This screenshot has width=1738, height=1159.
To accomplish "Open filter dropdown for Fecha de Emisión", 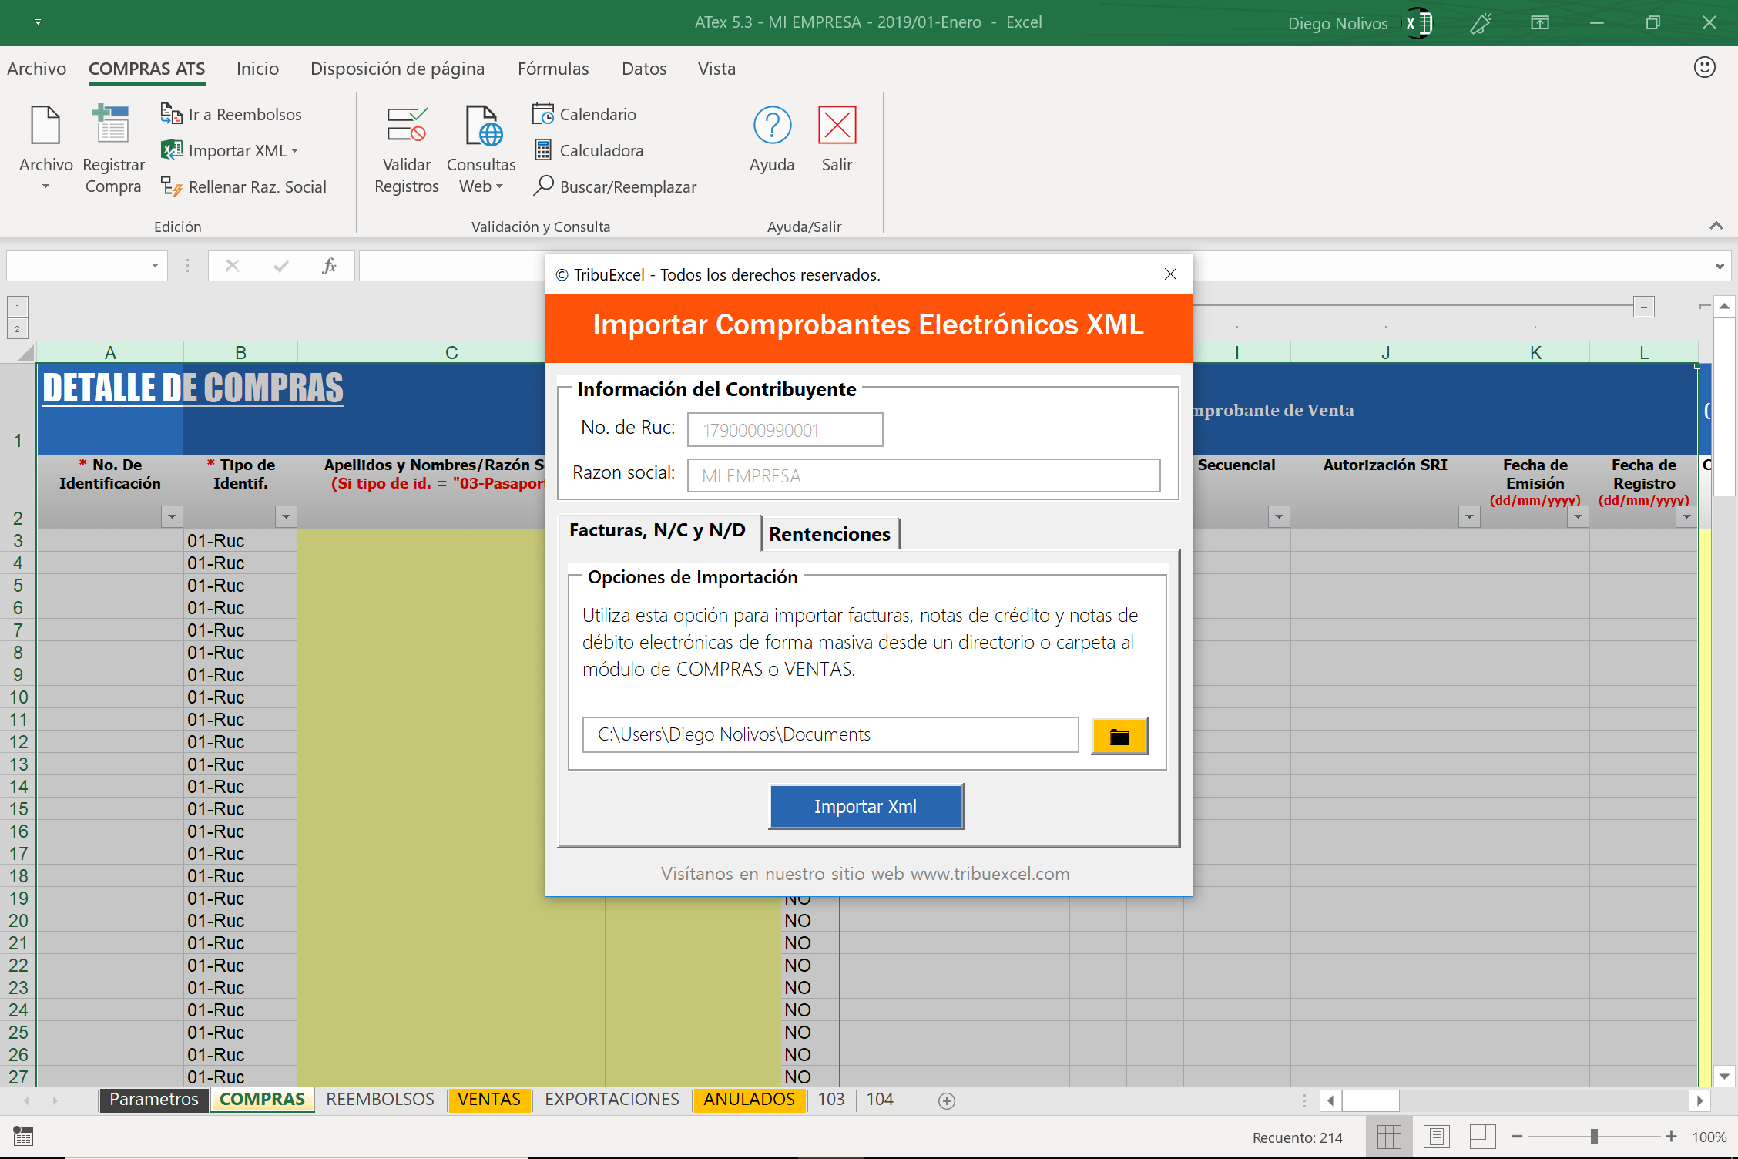I will 1578,516.
